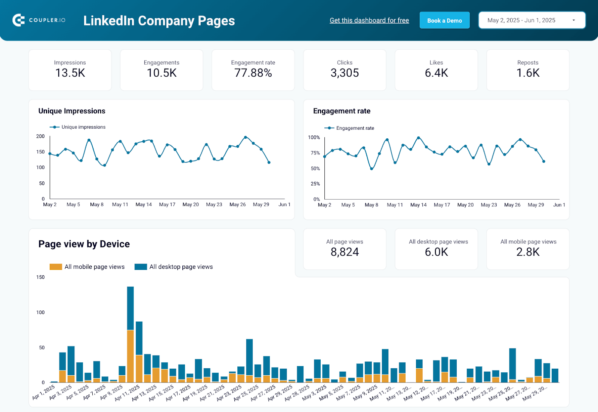The height and width of the screenshot is (412, 598).
Task: Select the Engagement rate 77.88% scorecard
Action: point(253,70)
